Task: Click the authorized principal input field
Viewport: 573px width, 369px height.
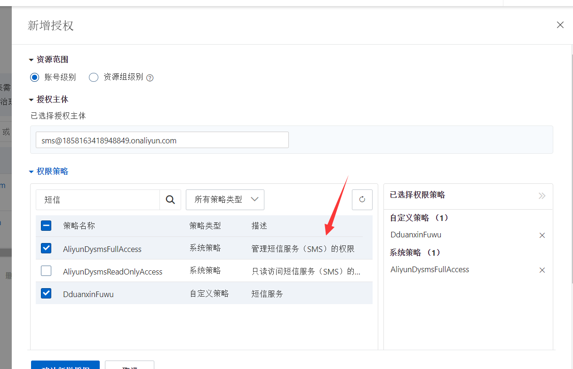Action: [x=162, y=140]
